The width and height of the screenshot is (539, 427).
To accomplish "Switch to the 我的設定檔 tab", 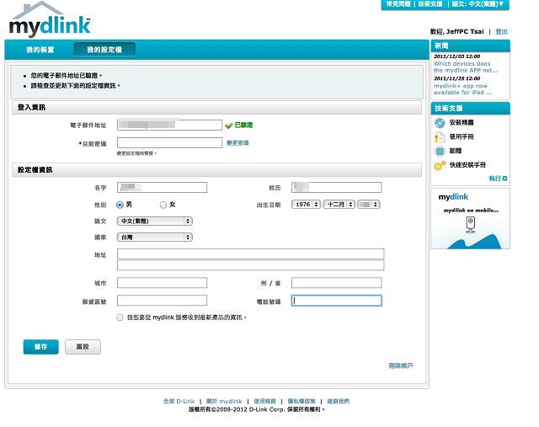I will 104,50.
